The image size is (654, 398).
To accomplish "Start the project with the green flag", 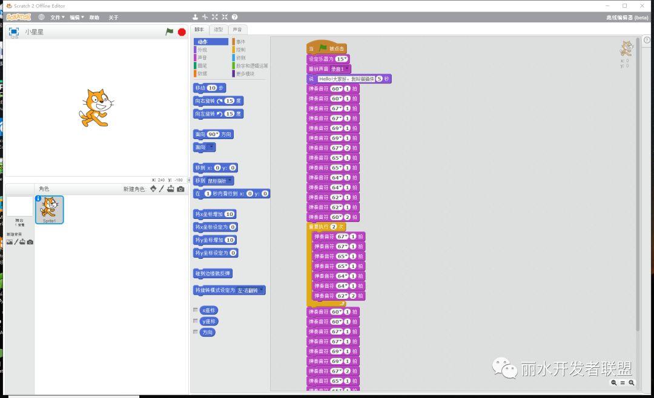I will pyautogui.click(x=170, y=31).
